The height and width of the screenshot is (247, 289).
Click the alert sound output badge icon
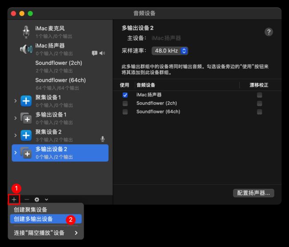(x=95, y=53)
